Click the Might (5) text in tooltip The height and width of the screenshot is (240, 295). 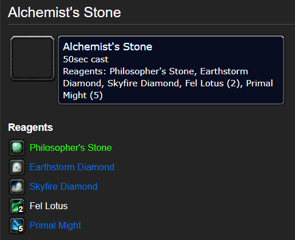pos(83,95)
